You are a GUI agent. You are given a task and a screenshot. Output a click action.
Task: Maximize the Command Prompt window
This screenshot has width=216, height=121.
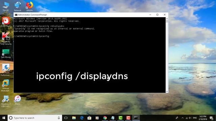pos(158,15)
